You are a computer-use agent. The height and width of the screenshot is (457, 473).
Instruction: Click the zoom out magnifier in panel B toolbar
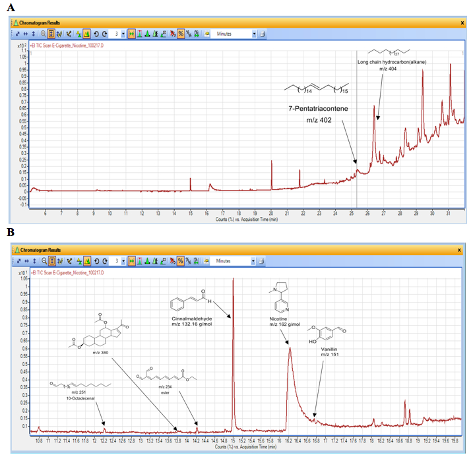(44, 261)
